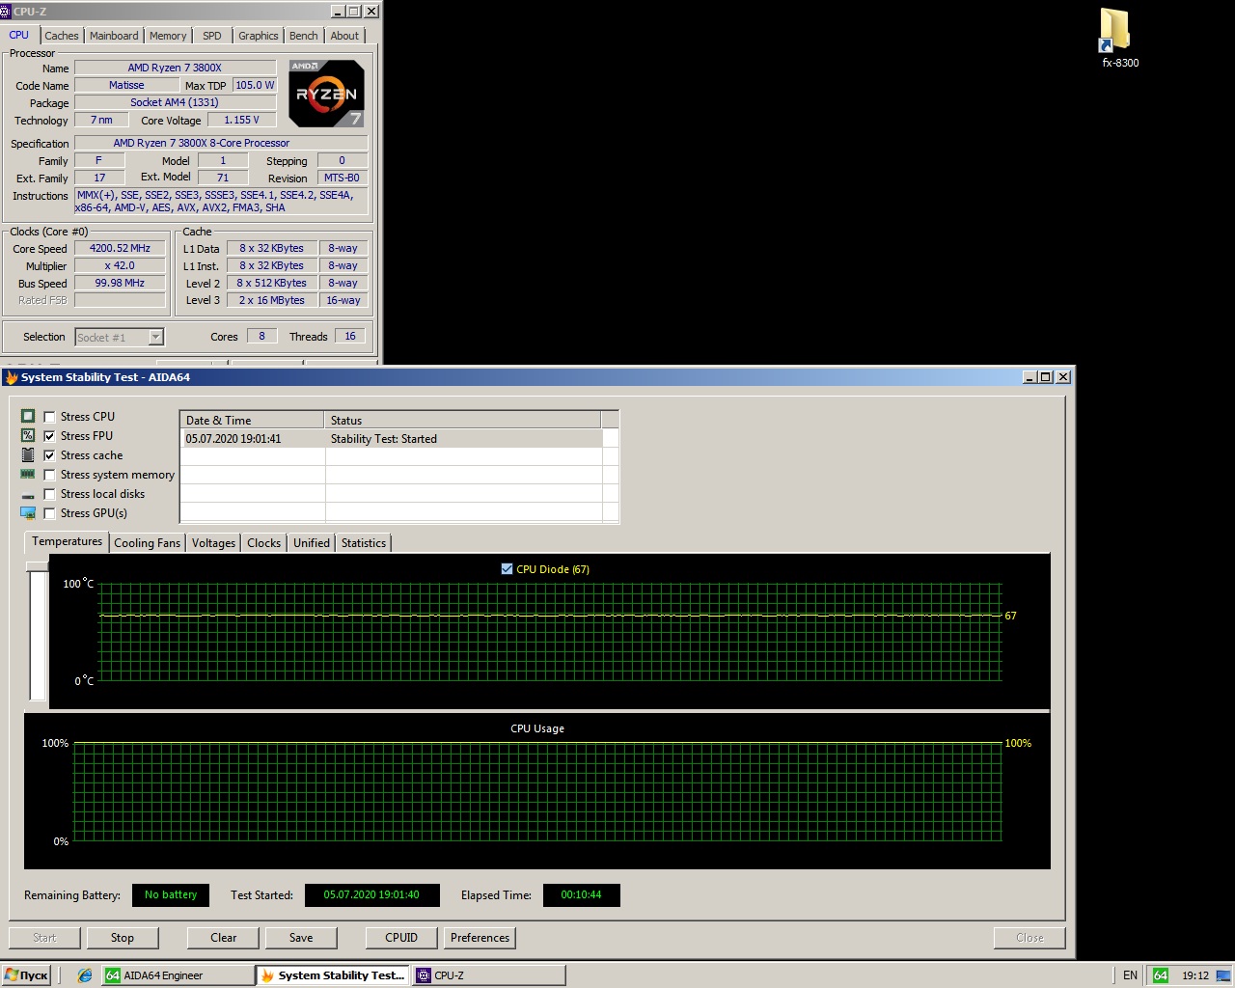Click the Elapsed Time display
The height and width of the screenshot is (988, 1235).
[x=581, y=895]
